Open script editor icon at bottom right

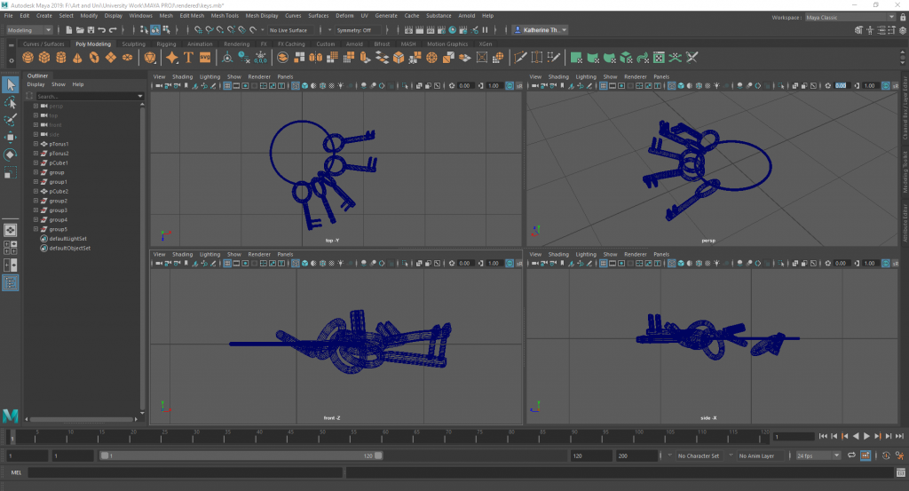pos(899,472)
